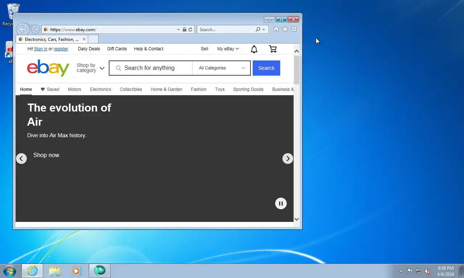The height and width of the screenshot is (278, 464).
Task: Pause the banner carousel
Action: pyautogui.click(x=281, y=203)
